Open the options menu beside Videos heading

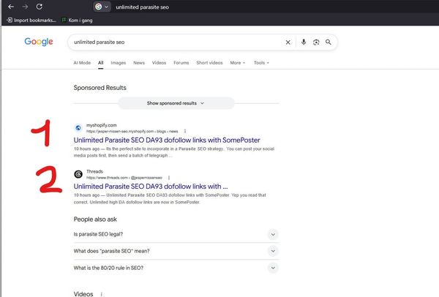click(102, 294)
